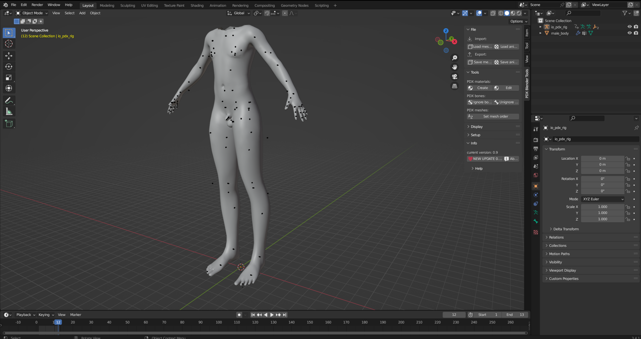641x339 pixels.
Task: Toggle snapping magnet icon
Action: tap(267, 13)
